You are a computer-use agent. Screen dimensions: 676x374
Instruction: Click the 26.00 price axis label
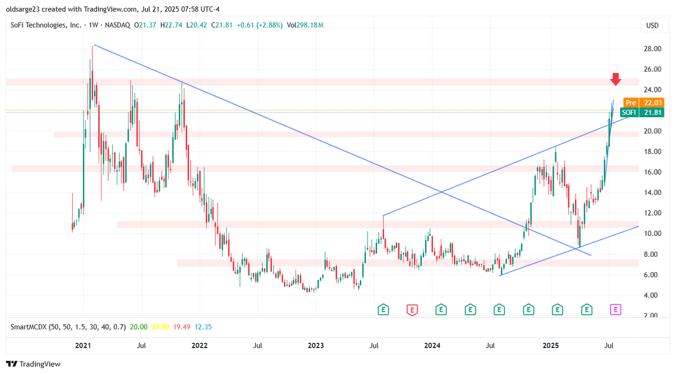pos(652,69)
